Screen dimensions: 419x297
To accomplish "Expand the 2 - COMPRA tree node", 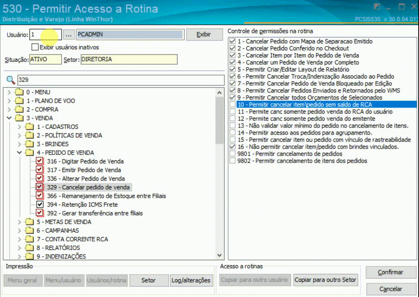I will coord(9,109).
